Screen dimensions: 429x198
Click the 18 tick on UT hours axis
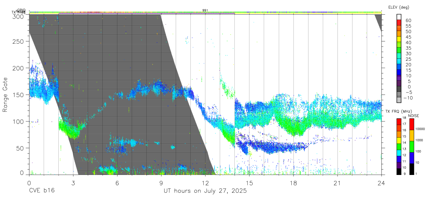(293, 183)
